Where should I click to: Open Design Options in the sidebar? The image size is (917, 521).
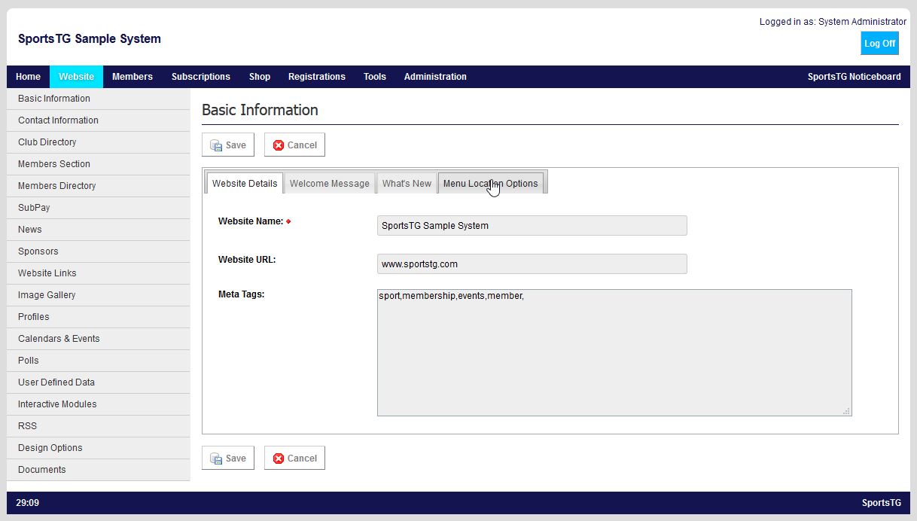98,448
